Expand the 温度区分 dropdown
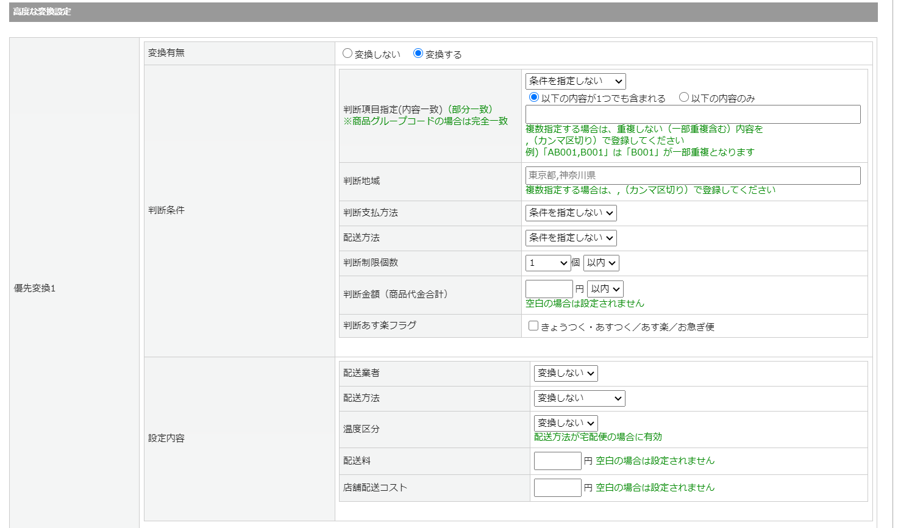Viewport: 898px width, 528px height. (565, 423)
